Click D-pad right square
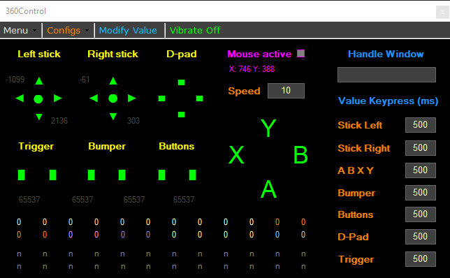The width and height of the screenshot is (450, 278). coord(200,98)
